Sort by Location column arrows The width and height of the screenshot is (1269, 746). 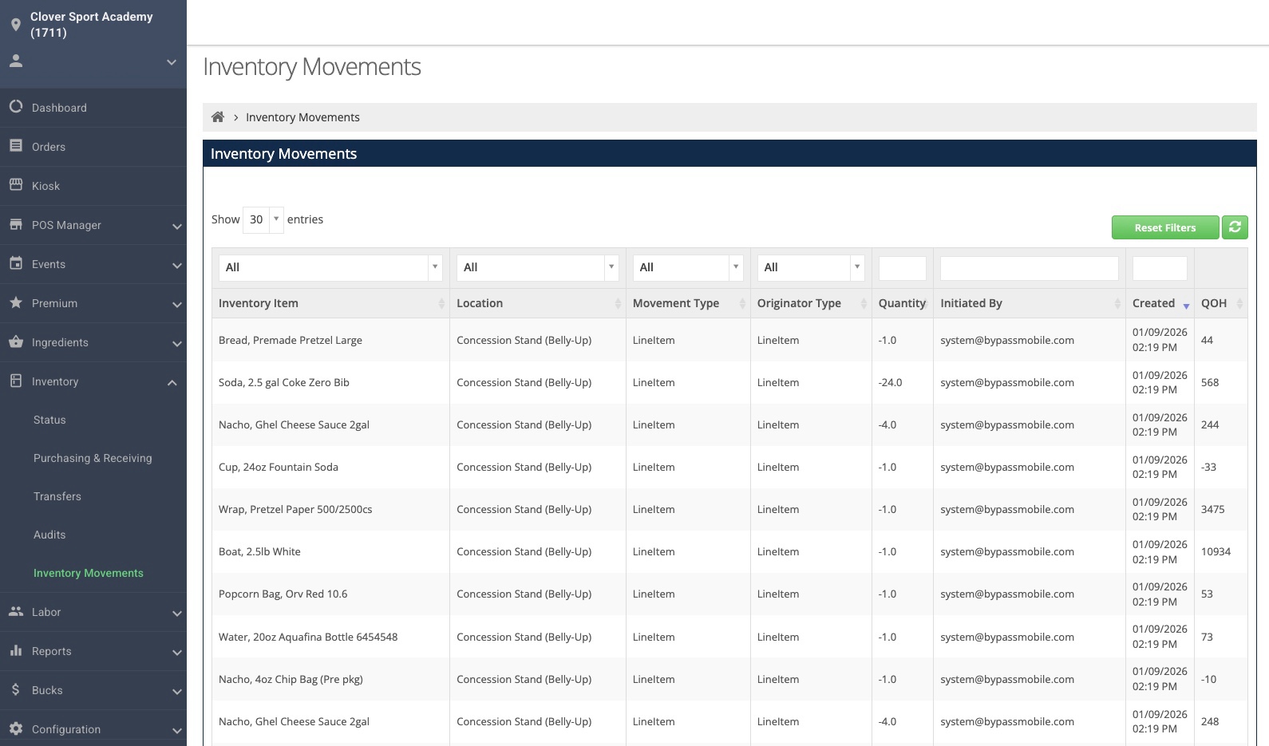pos(618,303)
